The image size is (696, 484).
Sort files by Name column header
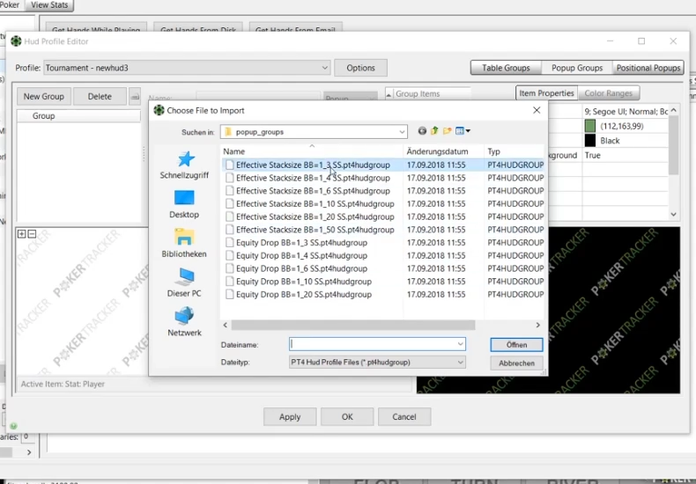(312, 151)
